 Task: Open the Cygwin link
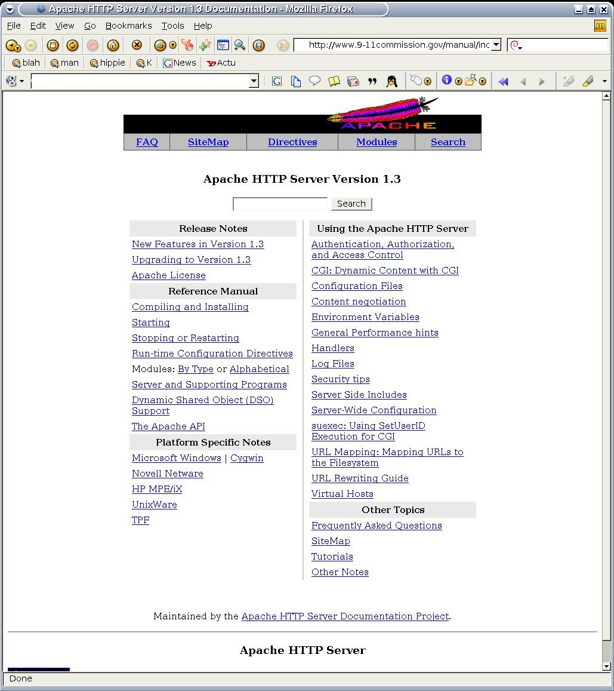246,458
